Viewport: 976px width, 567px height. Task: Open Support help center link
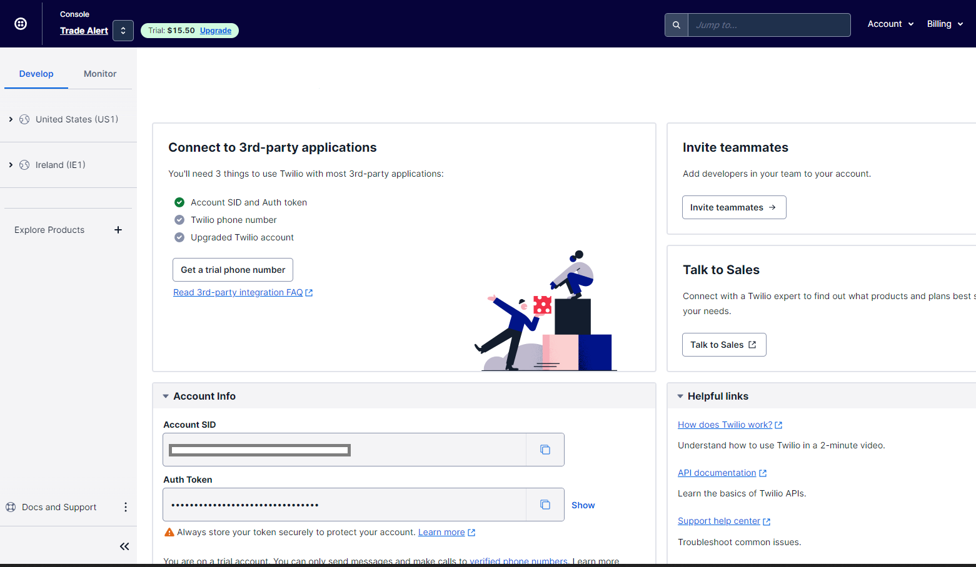[724, 521]
